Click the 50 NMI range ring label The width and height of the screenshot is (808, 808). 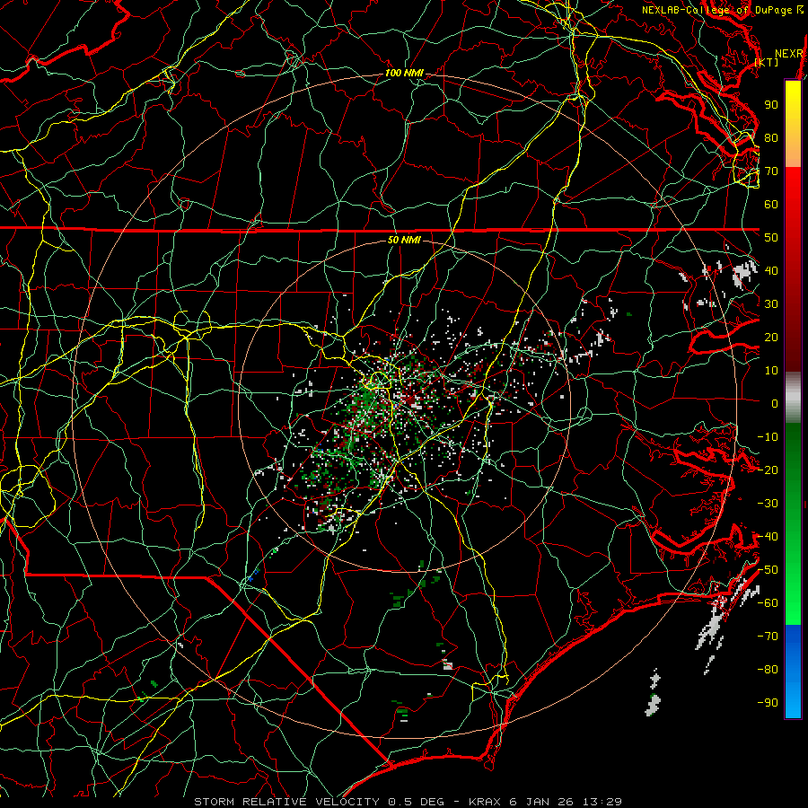click(x=404, y=240)
